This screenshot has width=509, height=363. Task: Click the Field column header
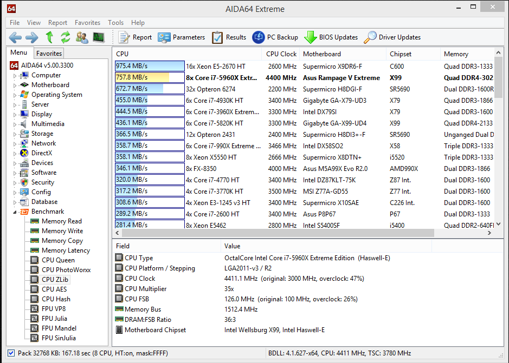point(167,246)
